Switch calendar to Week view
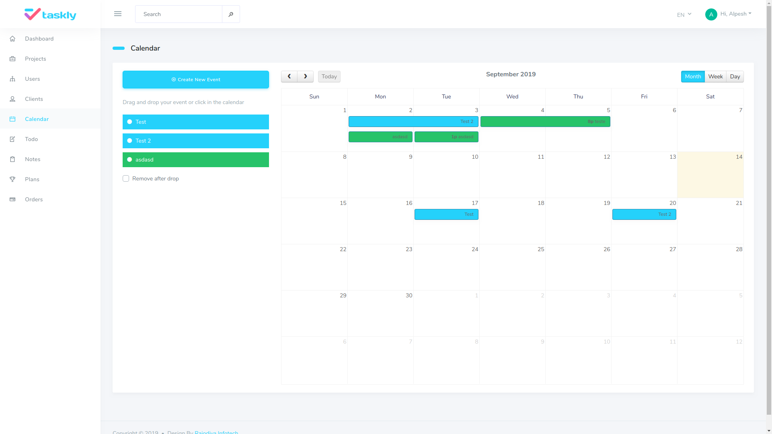The width and height of the screenshot is (772, 434). 715,76
